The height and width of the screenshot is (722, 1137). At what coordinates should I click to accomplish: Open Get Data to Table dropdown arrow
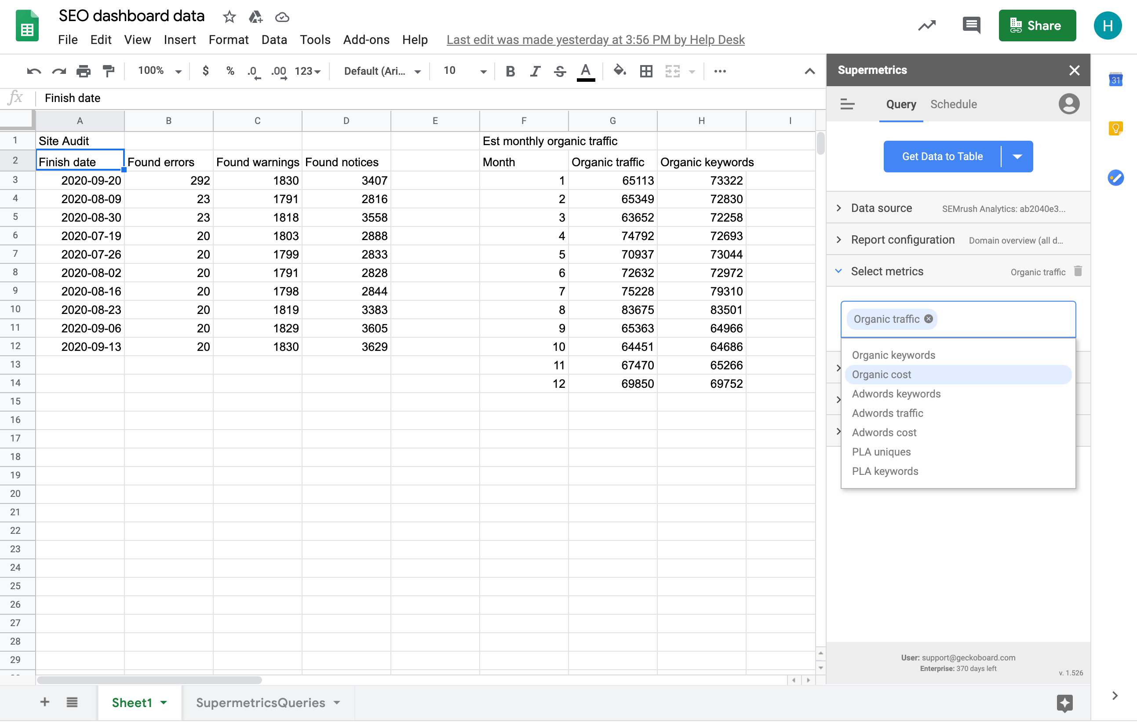click(1017, 157)
